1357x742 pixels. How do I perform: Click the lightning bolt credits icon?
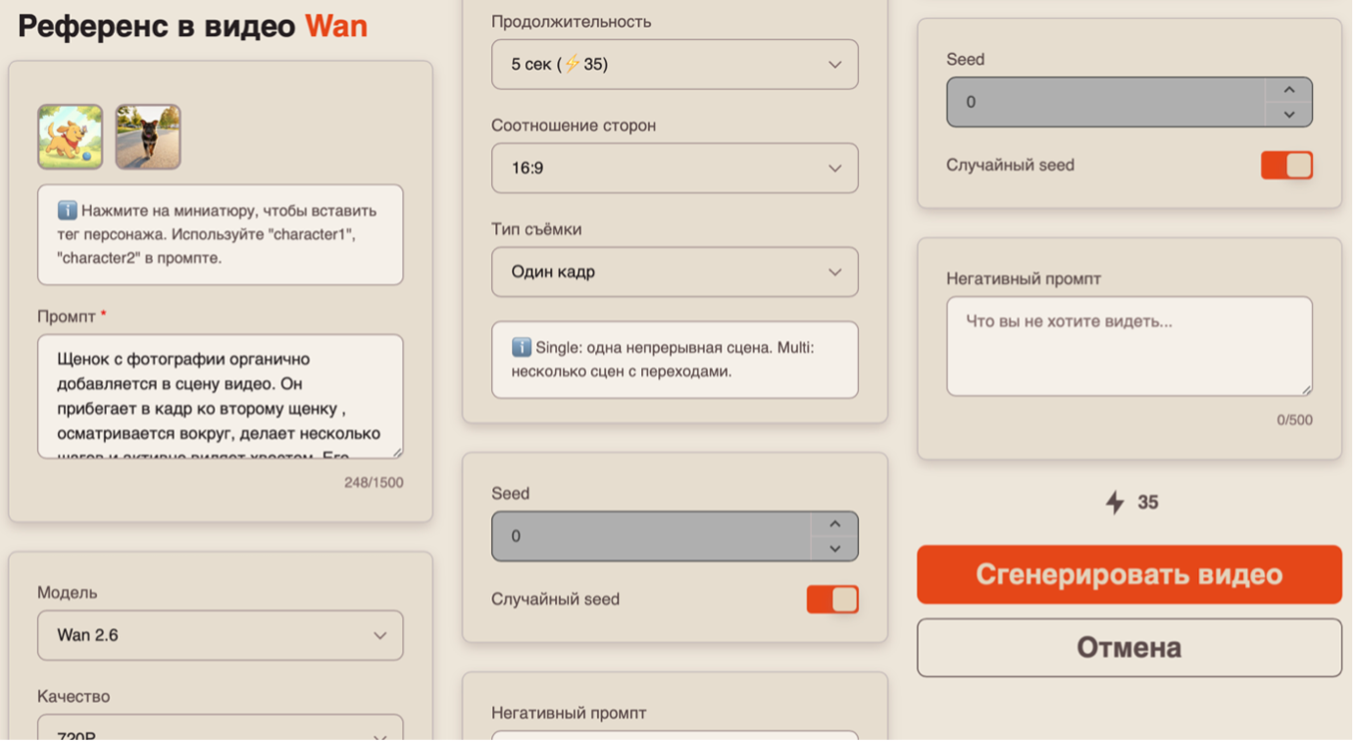point(1115,503)
